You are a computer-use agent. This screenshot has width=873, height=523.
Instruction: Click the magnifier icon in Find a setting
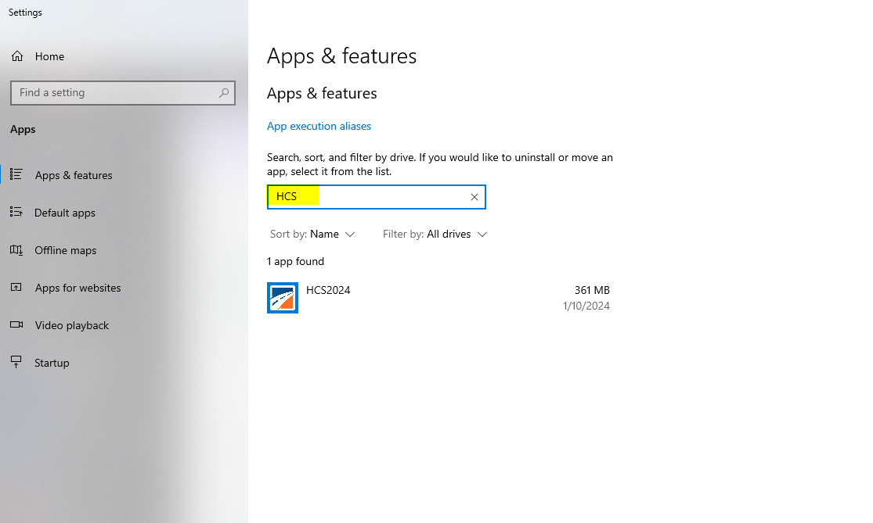click(x=224, y=93)
